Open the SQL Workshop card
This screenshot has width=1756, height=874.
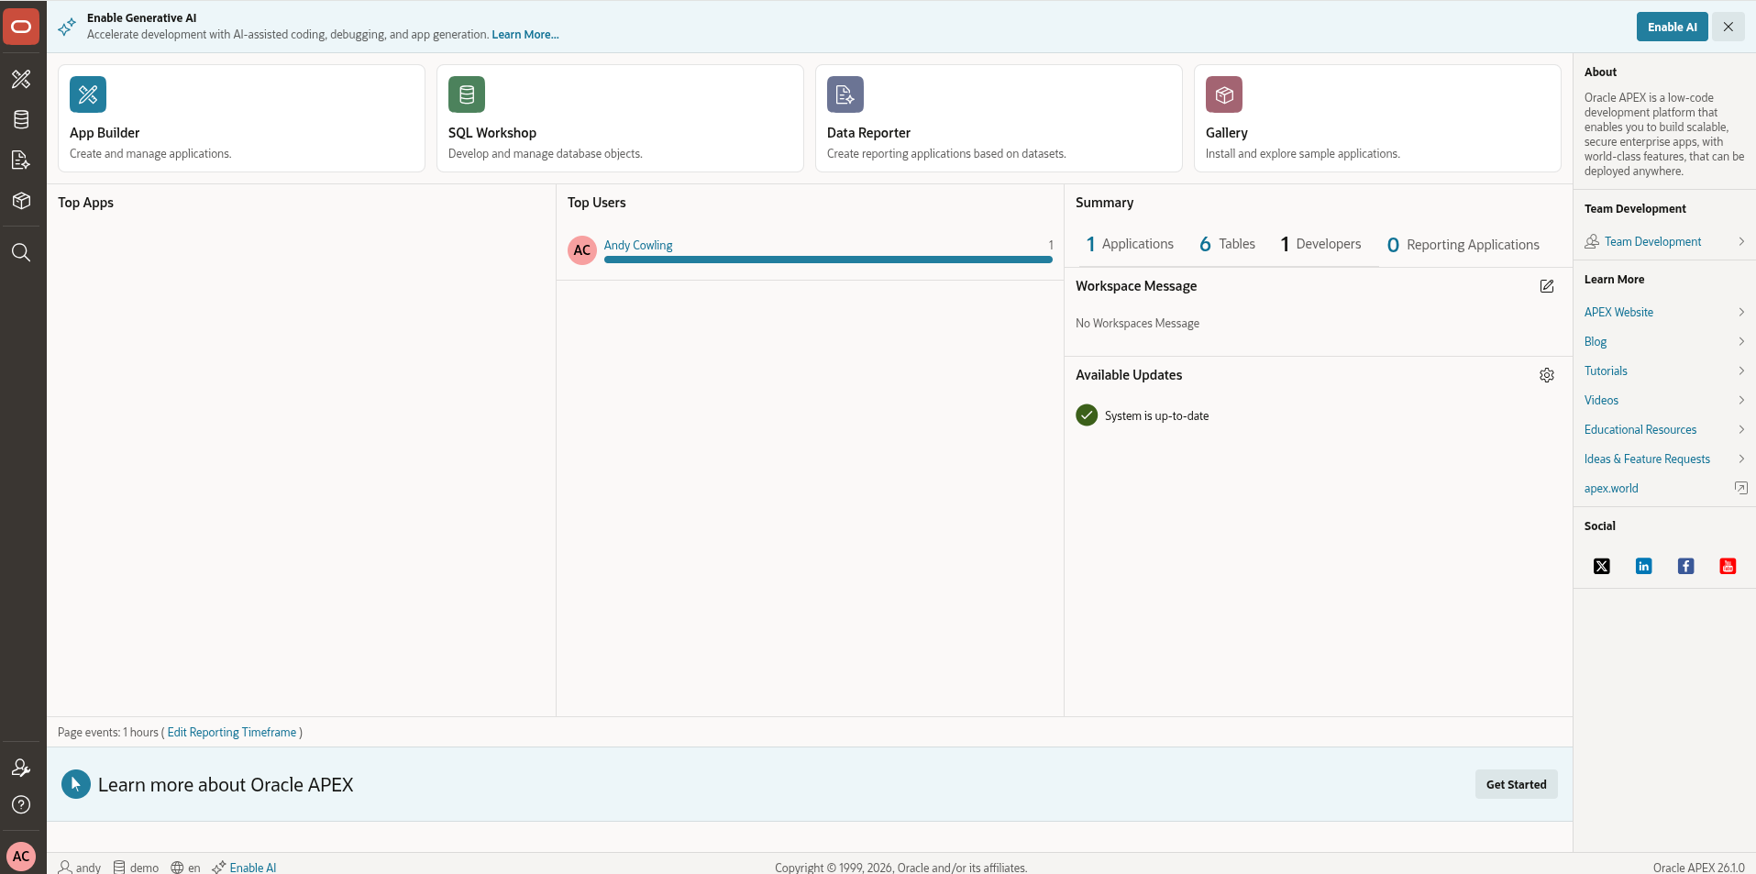pyautogui.click(x=620, y=118)
